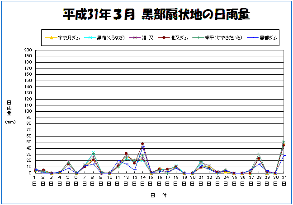Viewport: 293px width, 205px height.
Task: Click the 黒薙 cyan X data point on day 8
Action: pos(93,152)
